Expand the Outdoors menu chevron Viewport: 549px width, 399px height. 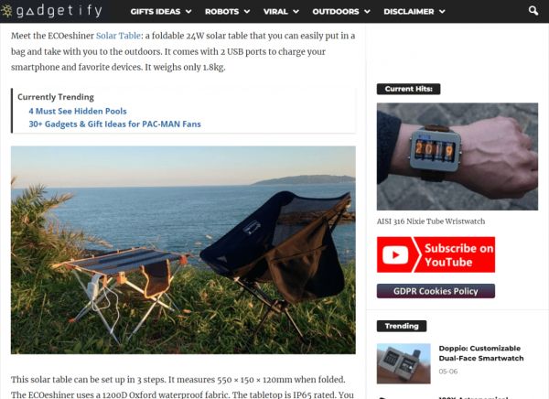[x=367, y=12]
